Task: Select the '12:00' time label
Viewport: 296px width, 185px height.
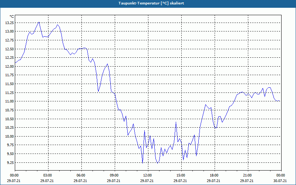Action: click(147, 175)
